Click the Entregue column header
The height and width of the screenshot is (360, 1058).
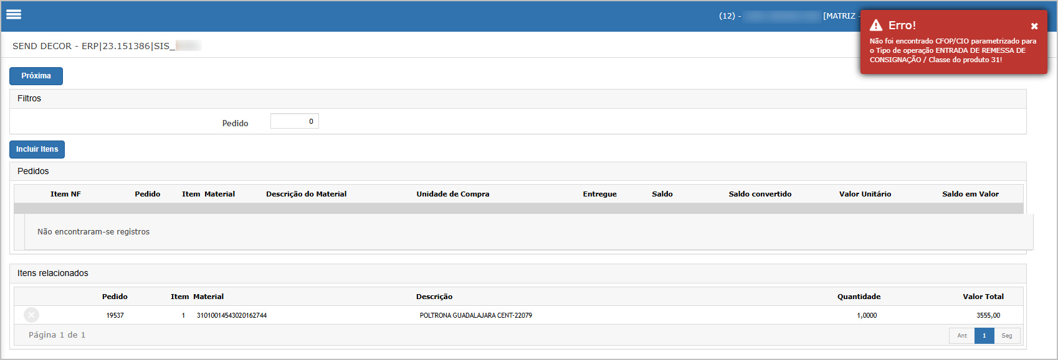(x=600, y=194)
